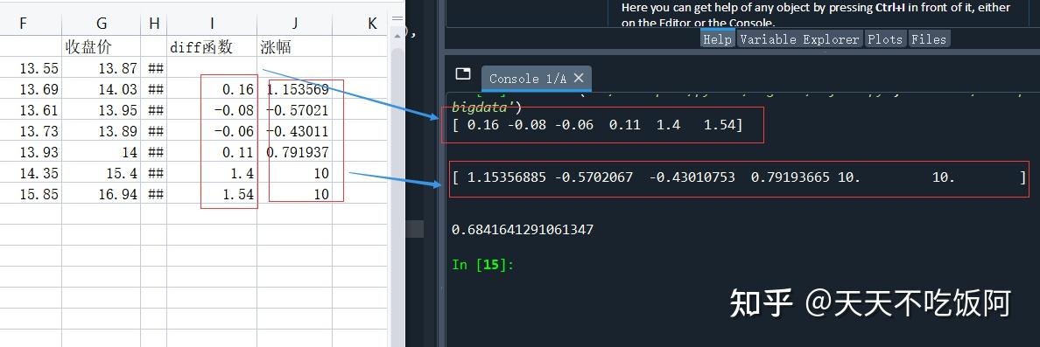
Task: Select diff cell with value -0.08
Action: pos(212,110)
